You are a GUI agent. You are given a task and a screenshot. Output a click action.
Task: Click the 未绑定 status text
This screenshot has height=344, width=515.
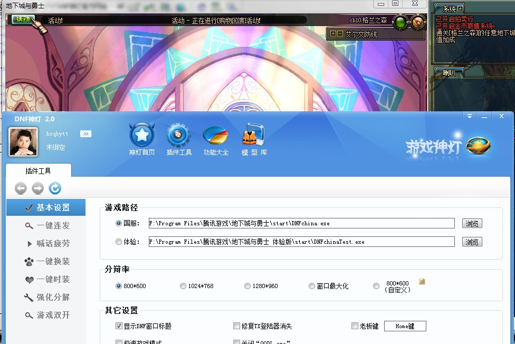[55, 147]
